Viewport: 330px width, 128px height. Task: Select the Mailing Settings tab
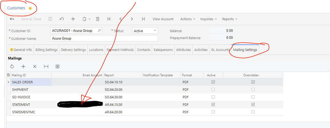click(x=245, y=50)
